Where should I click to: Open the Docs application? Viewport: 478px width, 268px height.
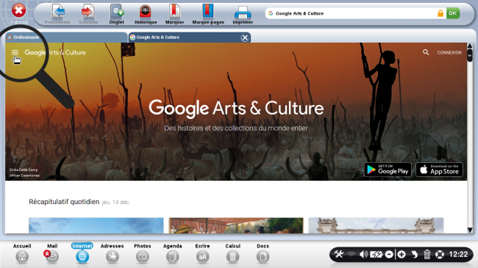pyautogui.click(x=263, y=253)
